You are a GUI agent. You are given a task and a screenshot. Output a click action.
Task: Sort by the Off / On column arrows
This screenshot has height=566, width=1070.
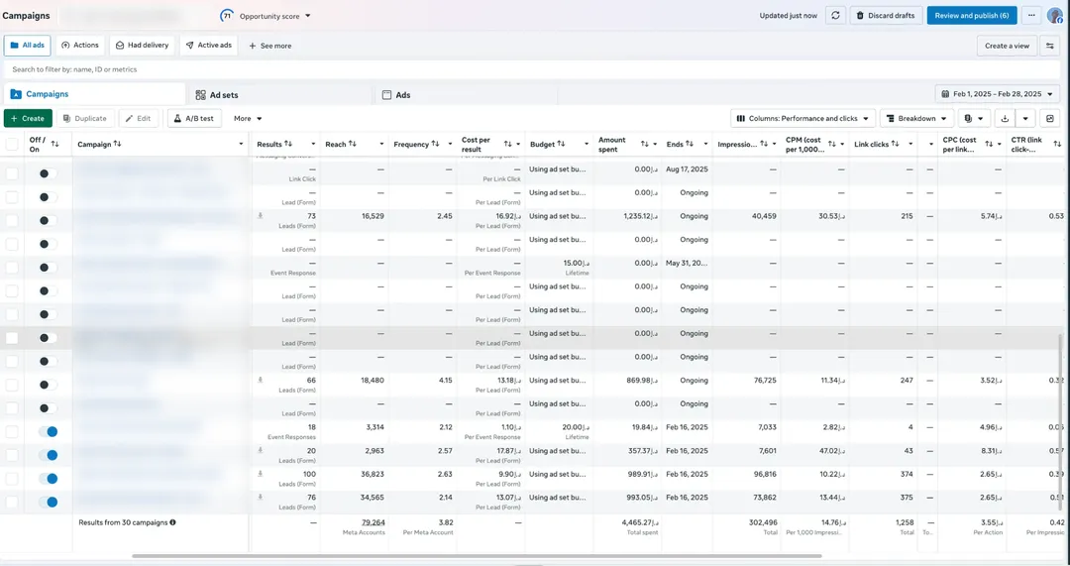click(55, 144)
